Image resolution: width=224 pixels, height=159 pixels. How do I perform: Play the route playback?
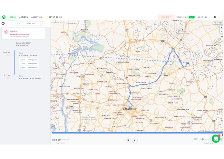pos(135,140)
